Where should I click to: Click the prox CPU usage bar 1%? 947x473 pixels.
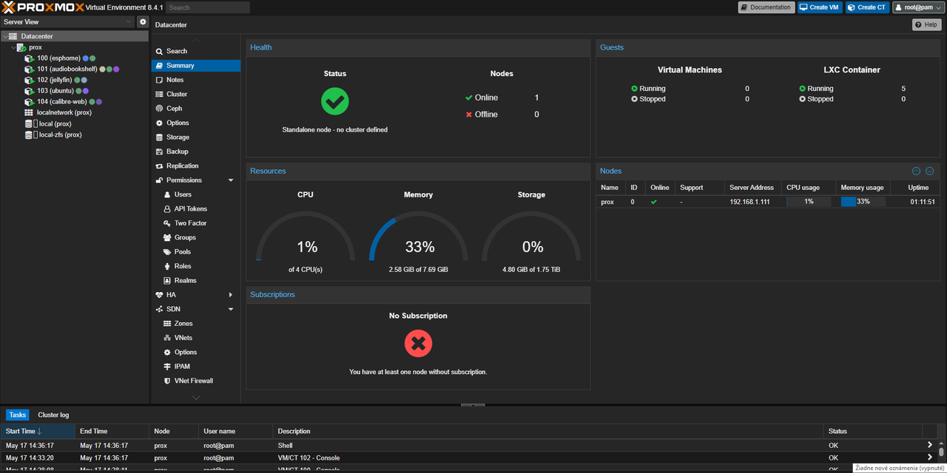(809, 202)
